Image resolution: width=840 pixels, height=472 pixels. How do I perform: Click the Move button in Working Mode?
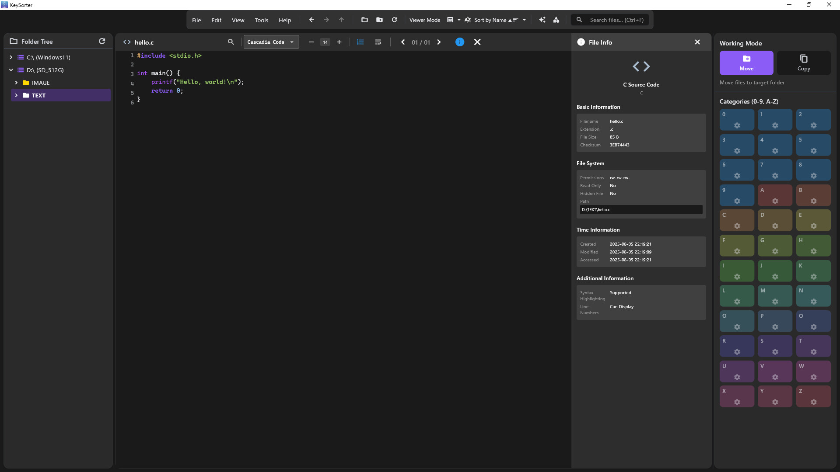(x=746, y=62)
